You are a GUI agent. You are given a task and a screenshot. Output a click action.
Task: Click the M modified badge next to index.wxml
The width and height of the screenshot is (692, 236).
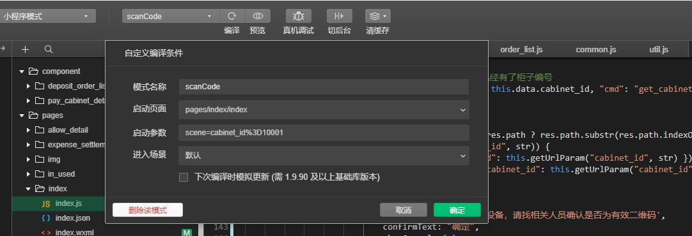pos(187,232)
